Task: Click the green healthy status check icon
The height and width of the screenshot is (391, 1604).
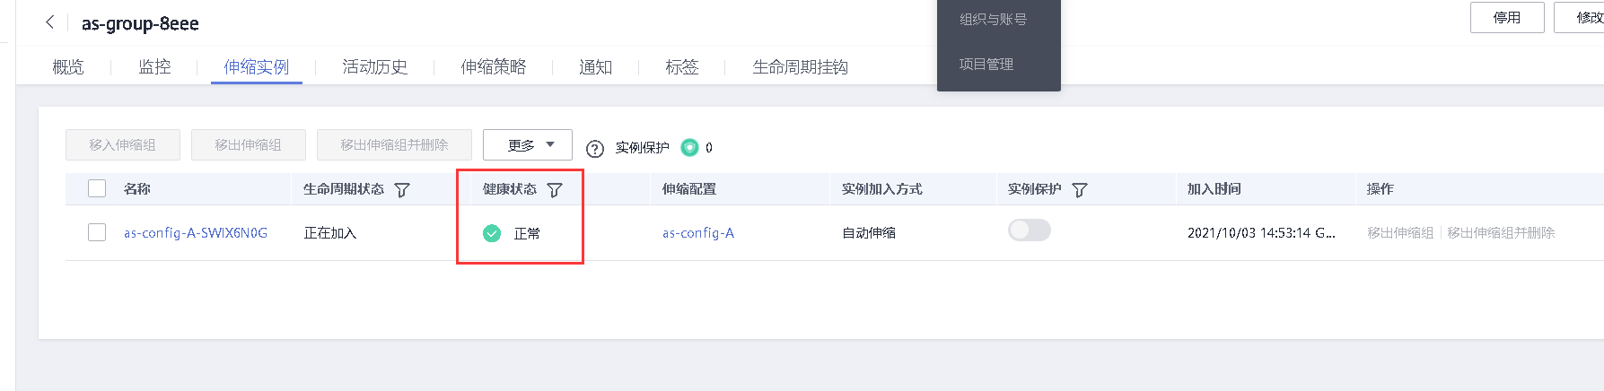Action: 492,233
